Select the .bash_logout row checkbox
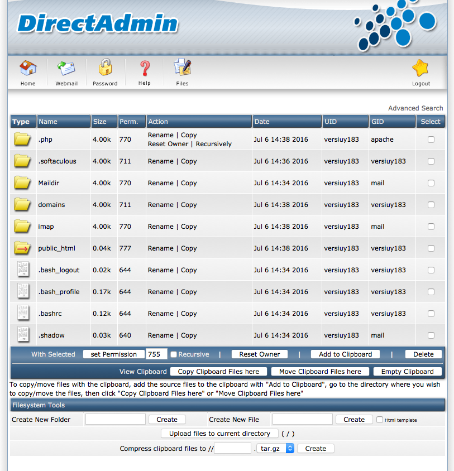 pos(431,270)
